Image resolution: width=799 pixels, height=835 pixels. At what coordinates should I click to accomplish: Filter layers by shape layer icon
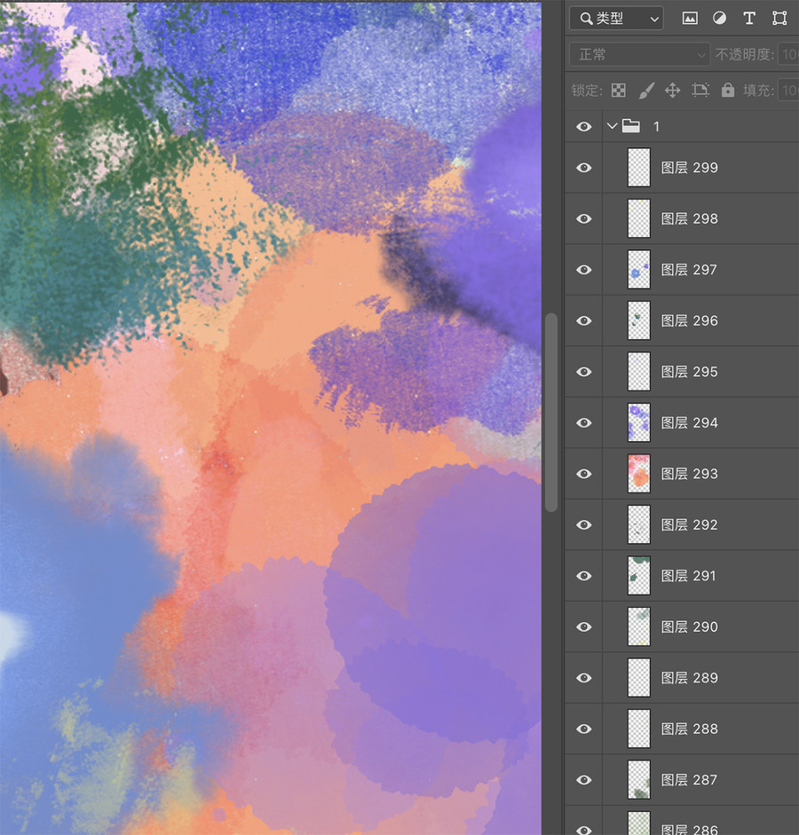pyautogui.click(x=779, y=19)
